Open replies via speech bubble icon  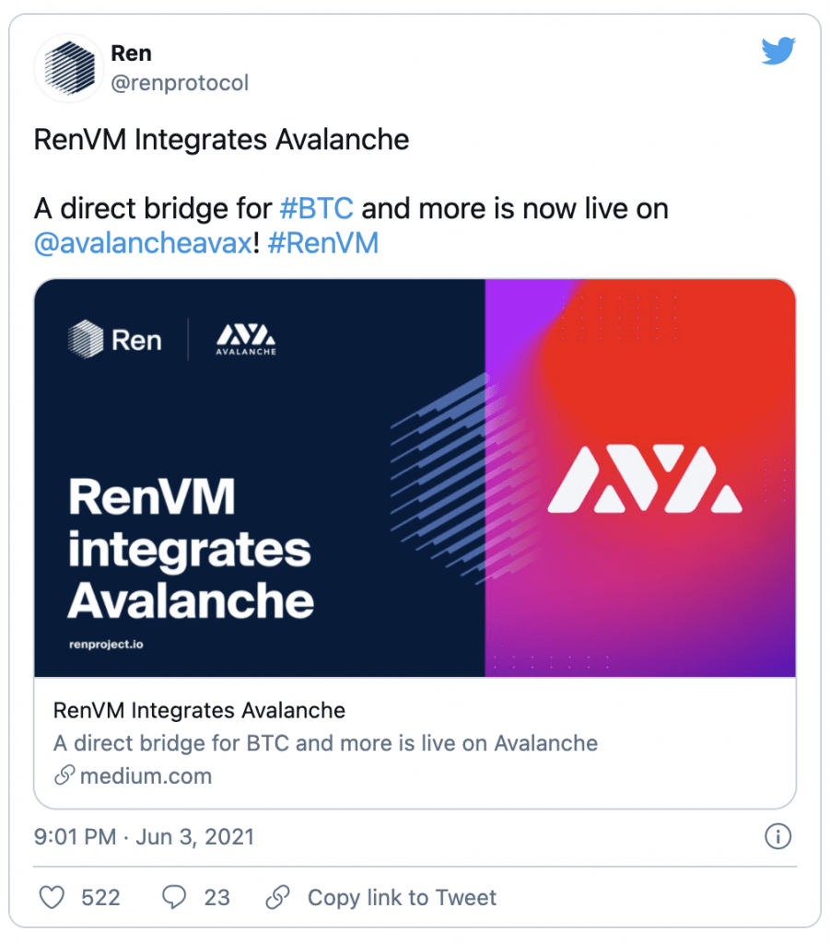click(x=174, y=897)
